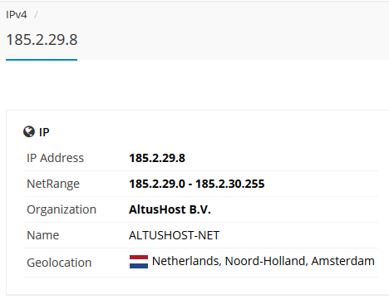Click the globe icon beside IP heading

coord(29,132)
